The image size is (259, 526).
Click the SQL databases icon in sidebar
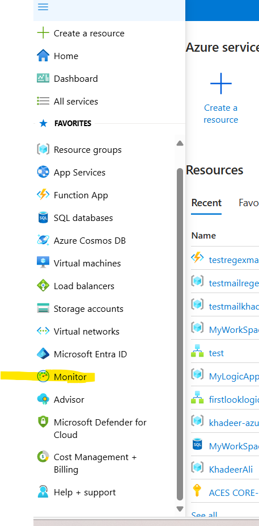[x=43, y=218]
